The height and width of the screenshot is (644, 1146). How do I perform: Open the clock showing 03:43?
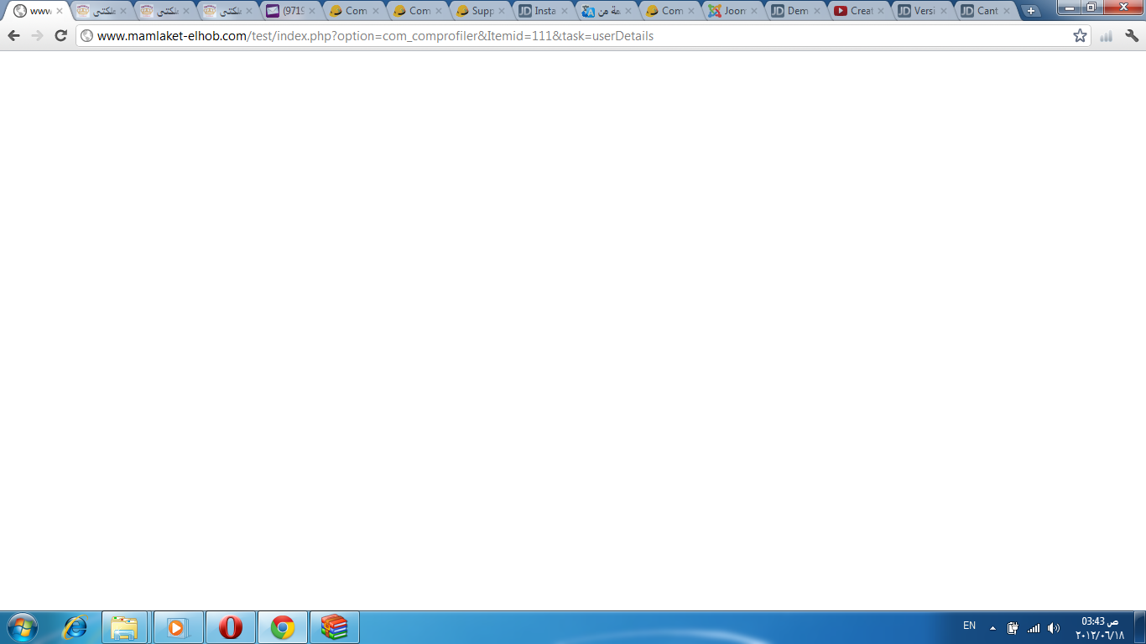click(1099, 627)
